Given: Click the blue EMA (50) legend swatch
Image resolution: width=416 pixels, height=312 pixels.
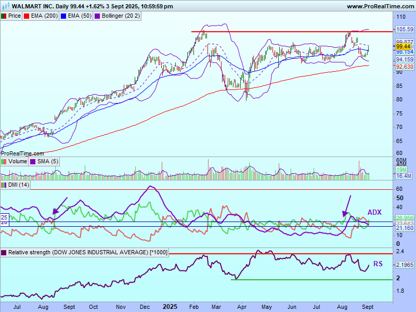Looking at the screenshot, I should pos(63,16).
